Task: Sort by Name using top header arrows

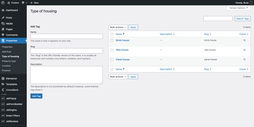Action: [x=124, y=34]
